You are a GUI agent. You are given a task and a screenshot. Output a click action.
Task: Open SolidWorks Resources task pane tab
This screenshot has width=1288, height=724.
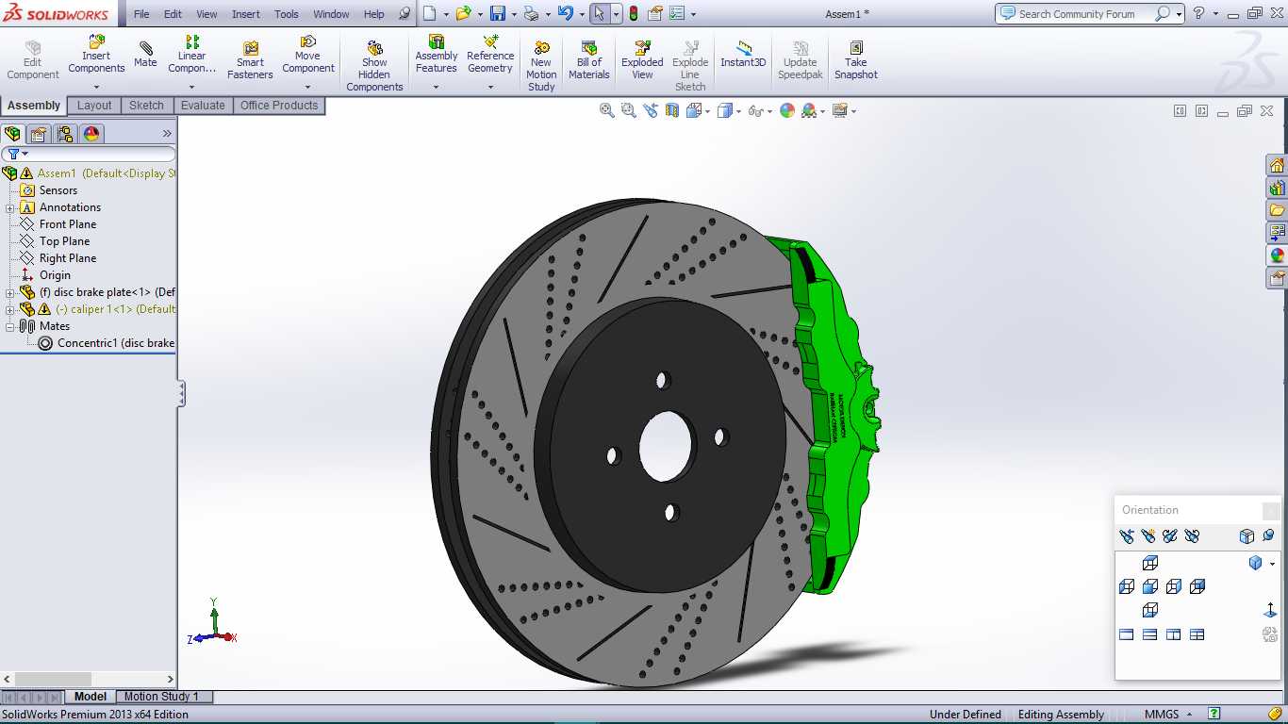tap(1277, 166)
